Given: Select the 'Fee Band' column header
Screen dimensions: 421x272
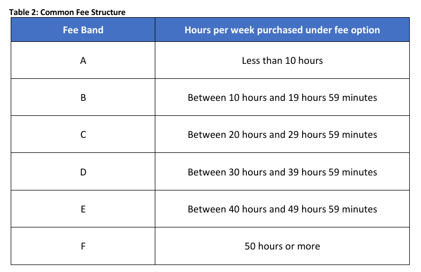Looking at the screenshot, I should pos(83,30).
